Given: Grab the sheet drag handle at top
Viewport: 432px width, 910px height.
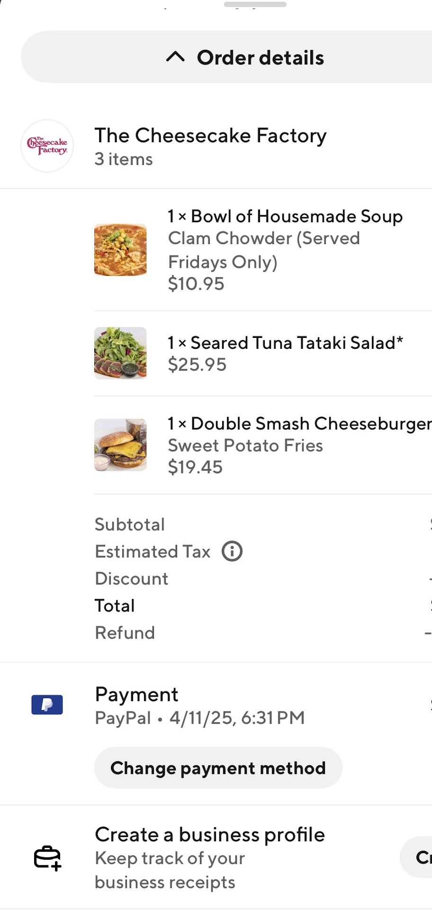Looking at the screenshot, I should tap(255, 5).
